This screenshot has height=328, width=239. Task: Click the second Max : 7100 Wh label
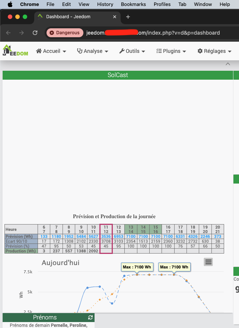[174, 267]
